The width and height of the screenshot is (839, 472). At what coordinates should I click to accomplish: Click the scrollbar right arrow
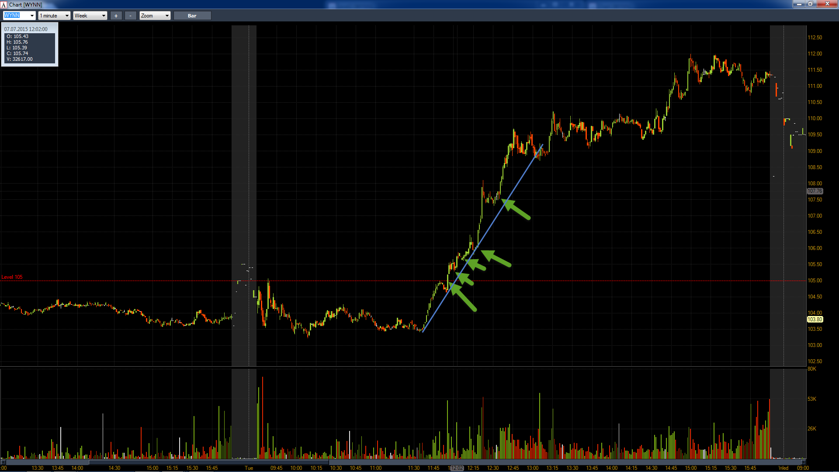pos(803,462)
